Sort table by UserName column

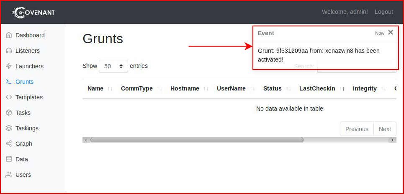(x=236, y=88)
